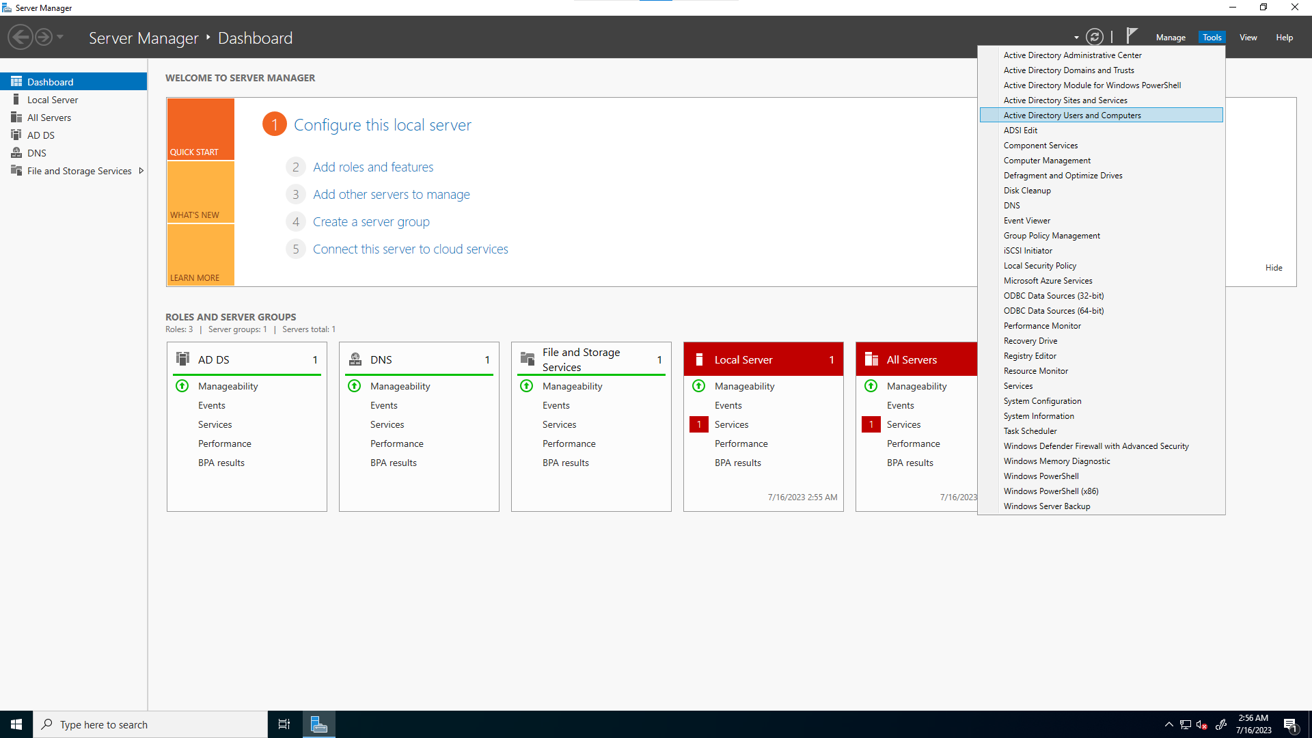
Task: Click DNS Manageability status icon
Action: [355, 385]
